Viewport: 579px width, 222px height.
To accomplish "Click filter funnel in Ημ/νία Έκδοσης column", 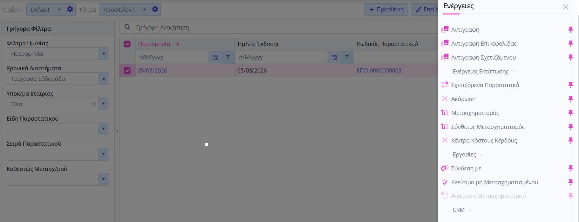I will coord(347,57).
